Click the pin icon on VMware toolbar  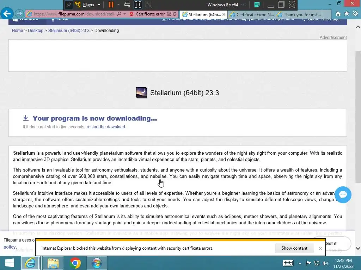[69, 5]
